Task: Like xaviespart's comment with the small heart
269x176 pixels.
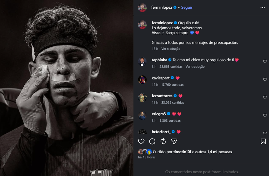Action: 265,79
